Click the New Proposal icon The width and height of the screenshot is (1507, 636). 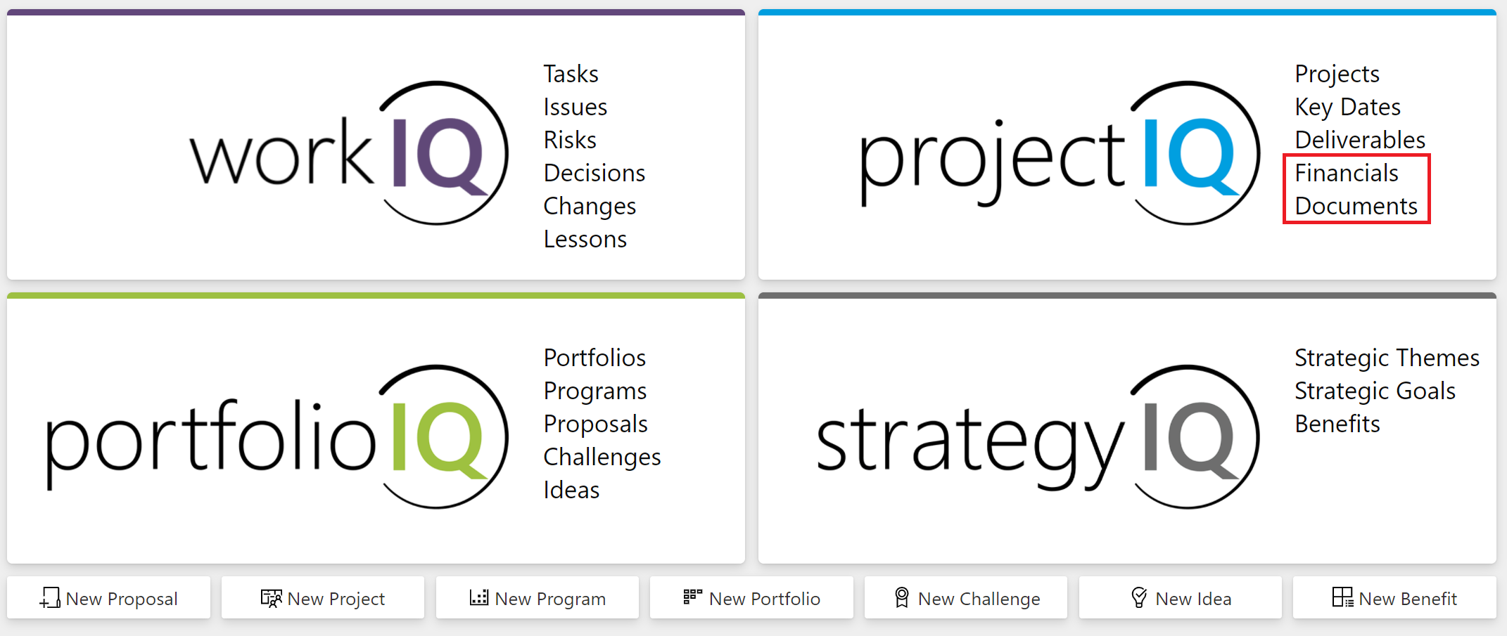pyautogui.click(x=50, y=598)
